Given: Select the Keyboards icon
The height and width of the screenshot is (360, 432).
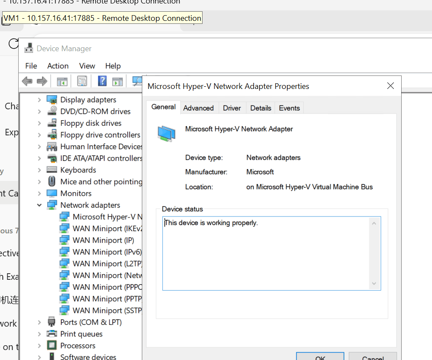Looking at the screenshot, I should [52, 170].
